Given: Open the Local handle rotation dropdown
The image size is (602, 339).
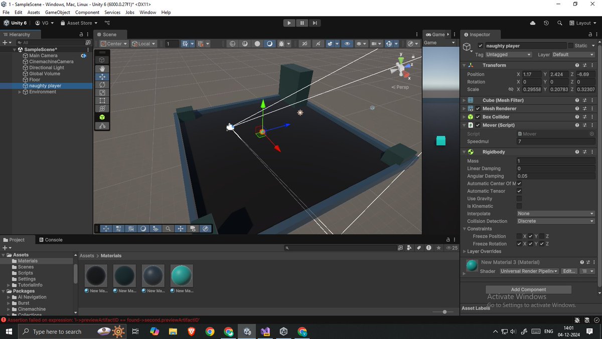Looking at the screenshot, I should pos(143,44).
